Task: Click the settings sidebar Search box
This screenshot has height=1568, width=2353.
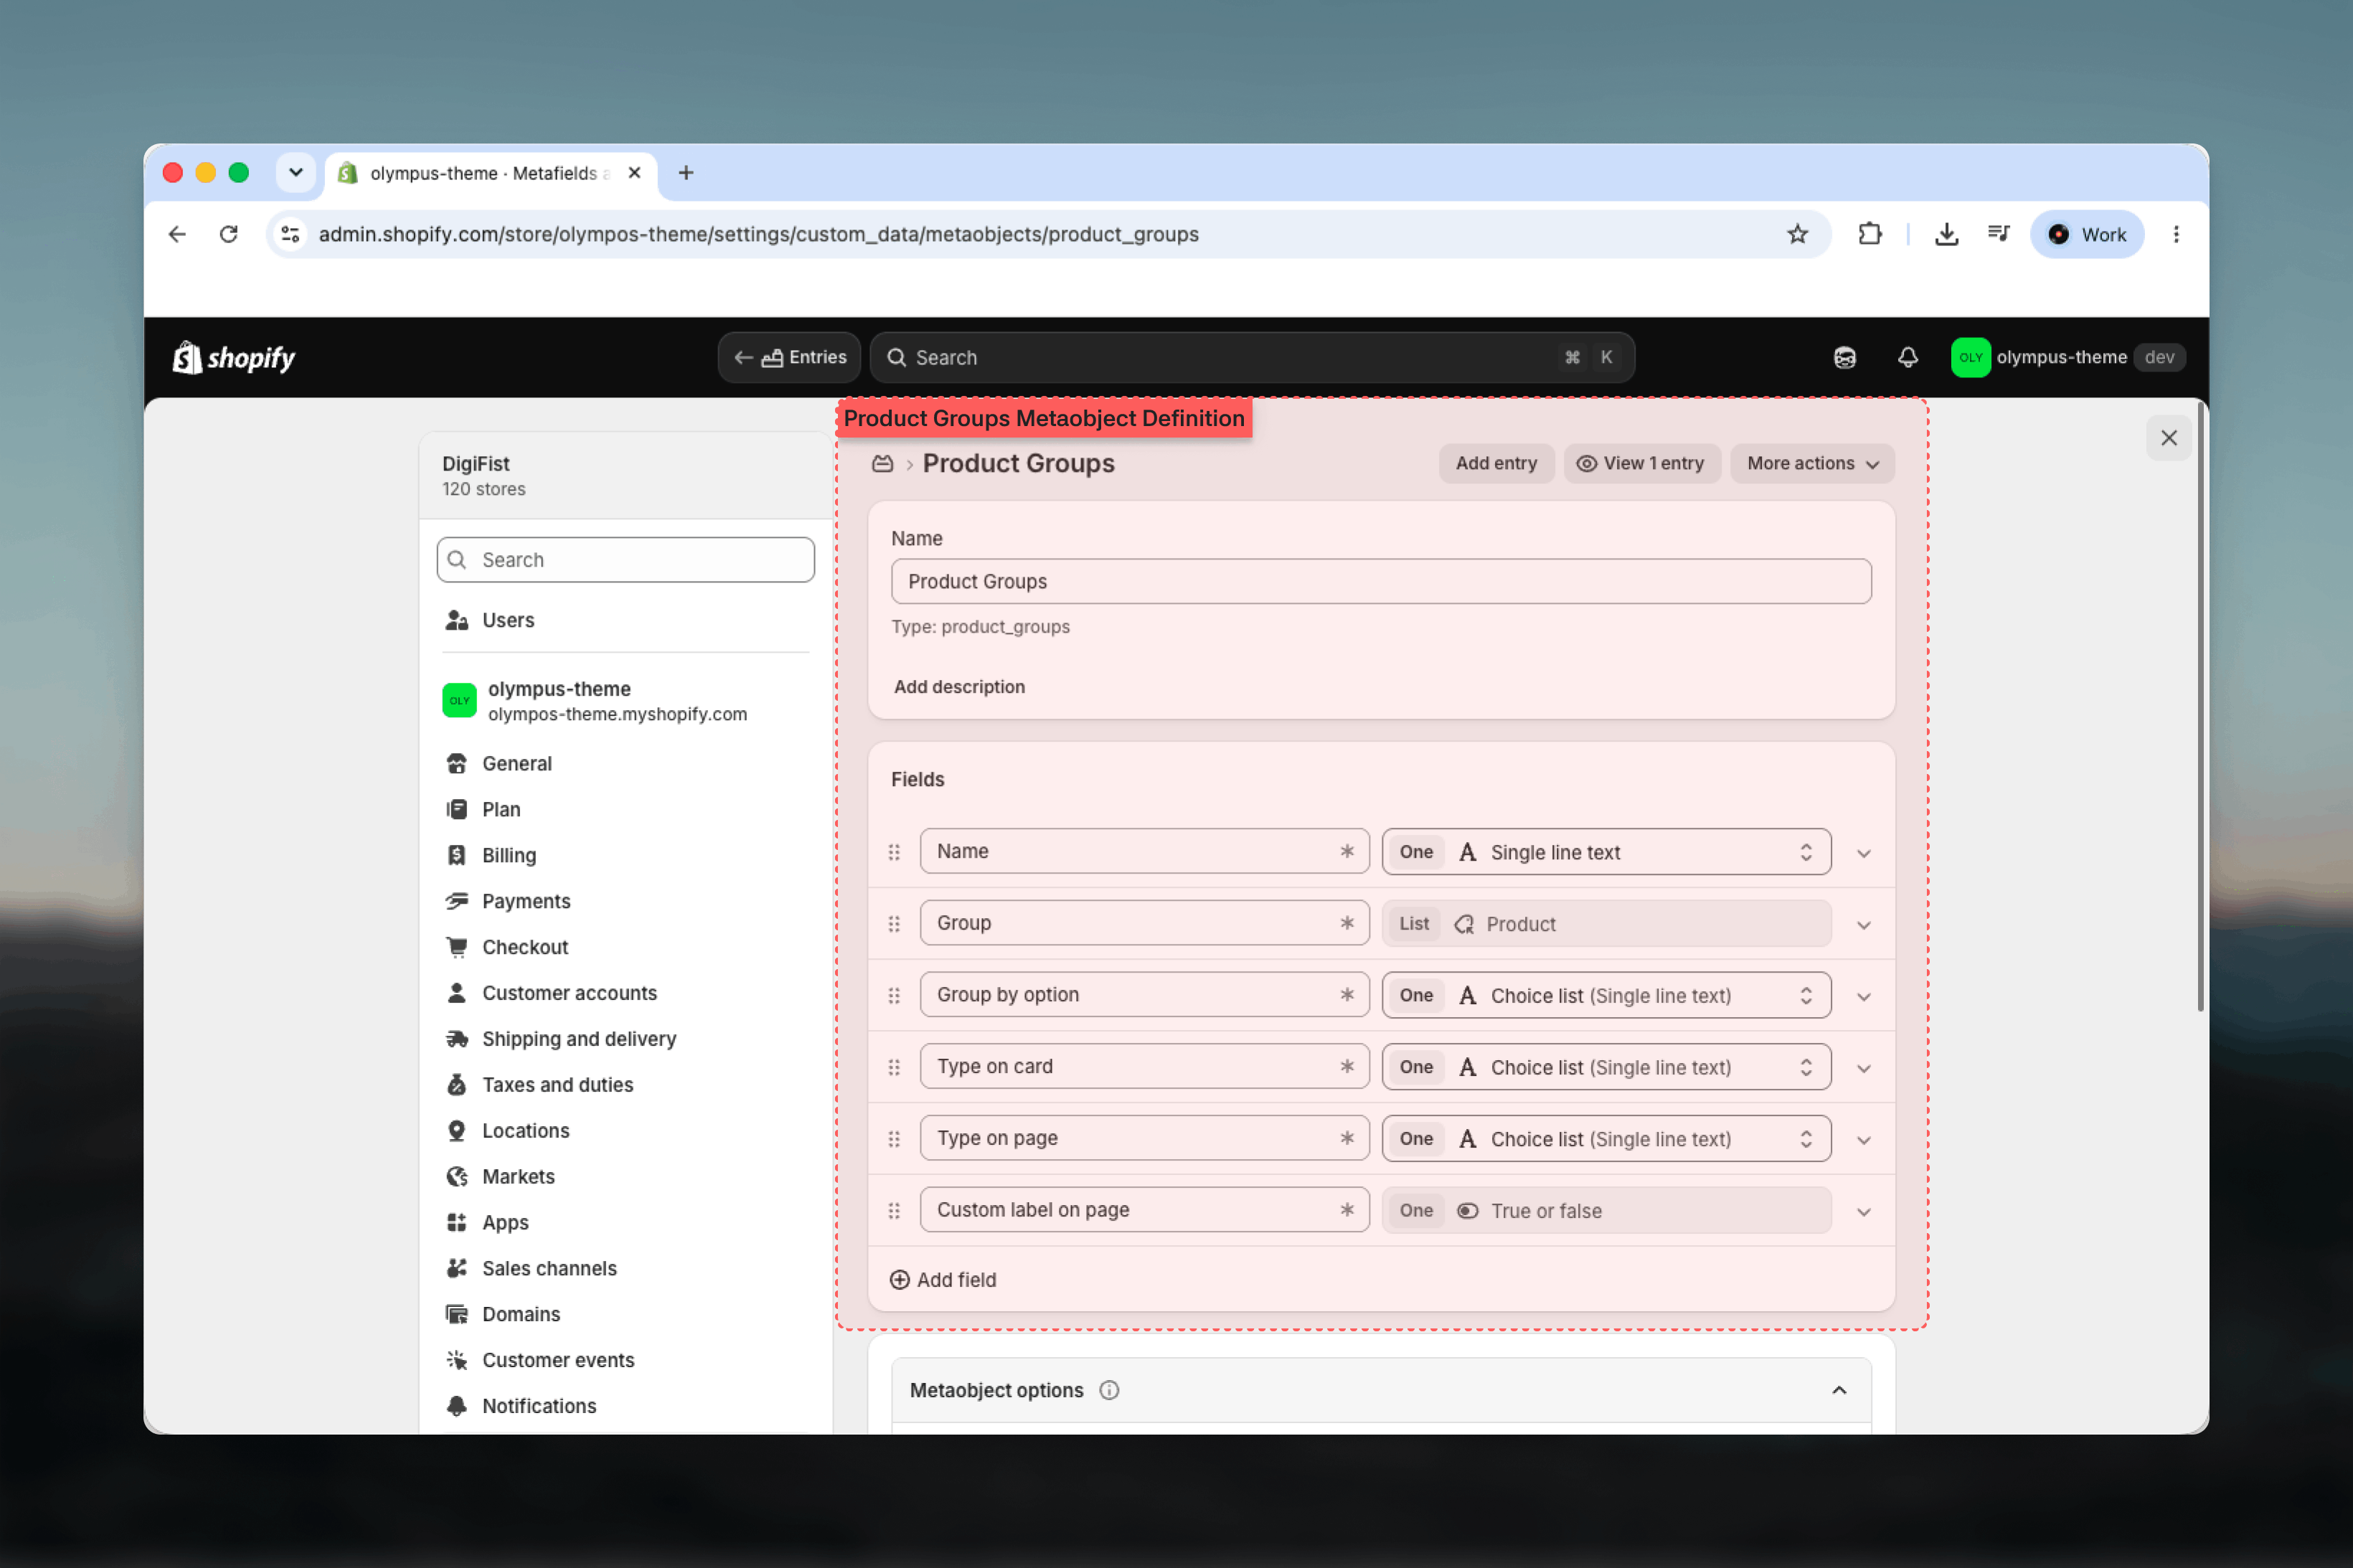Action: (625, 560)
